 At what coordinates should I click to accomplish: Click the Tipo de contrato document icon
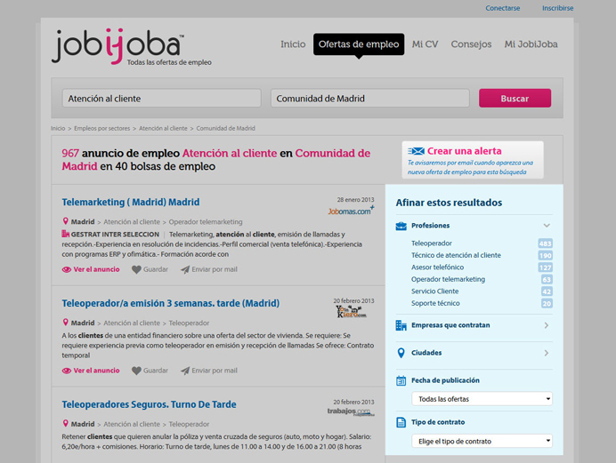pyautogui.click(x=401, y=422)
